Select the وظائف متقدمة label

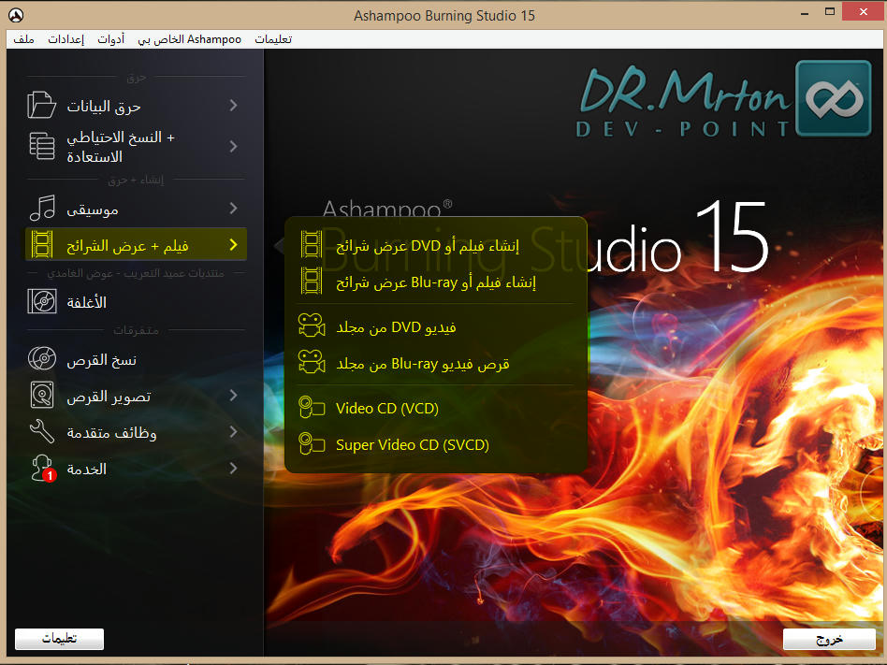[x=111, y=433]
